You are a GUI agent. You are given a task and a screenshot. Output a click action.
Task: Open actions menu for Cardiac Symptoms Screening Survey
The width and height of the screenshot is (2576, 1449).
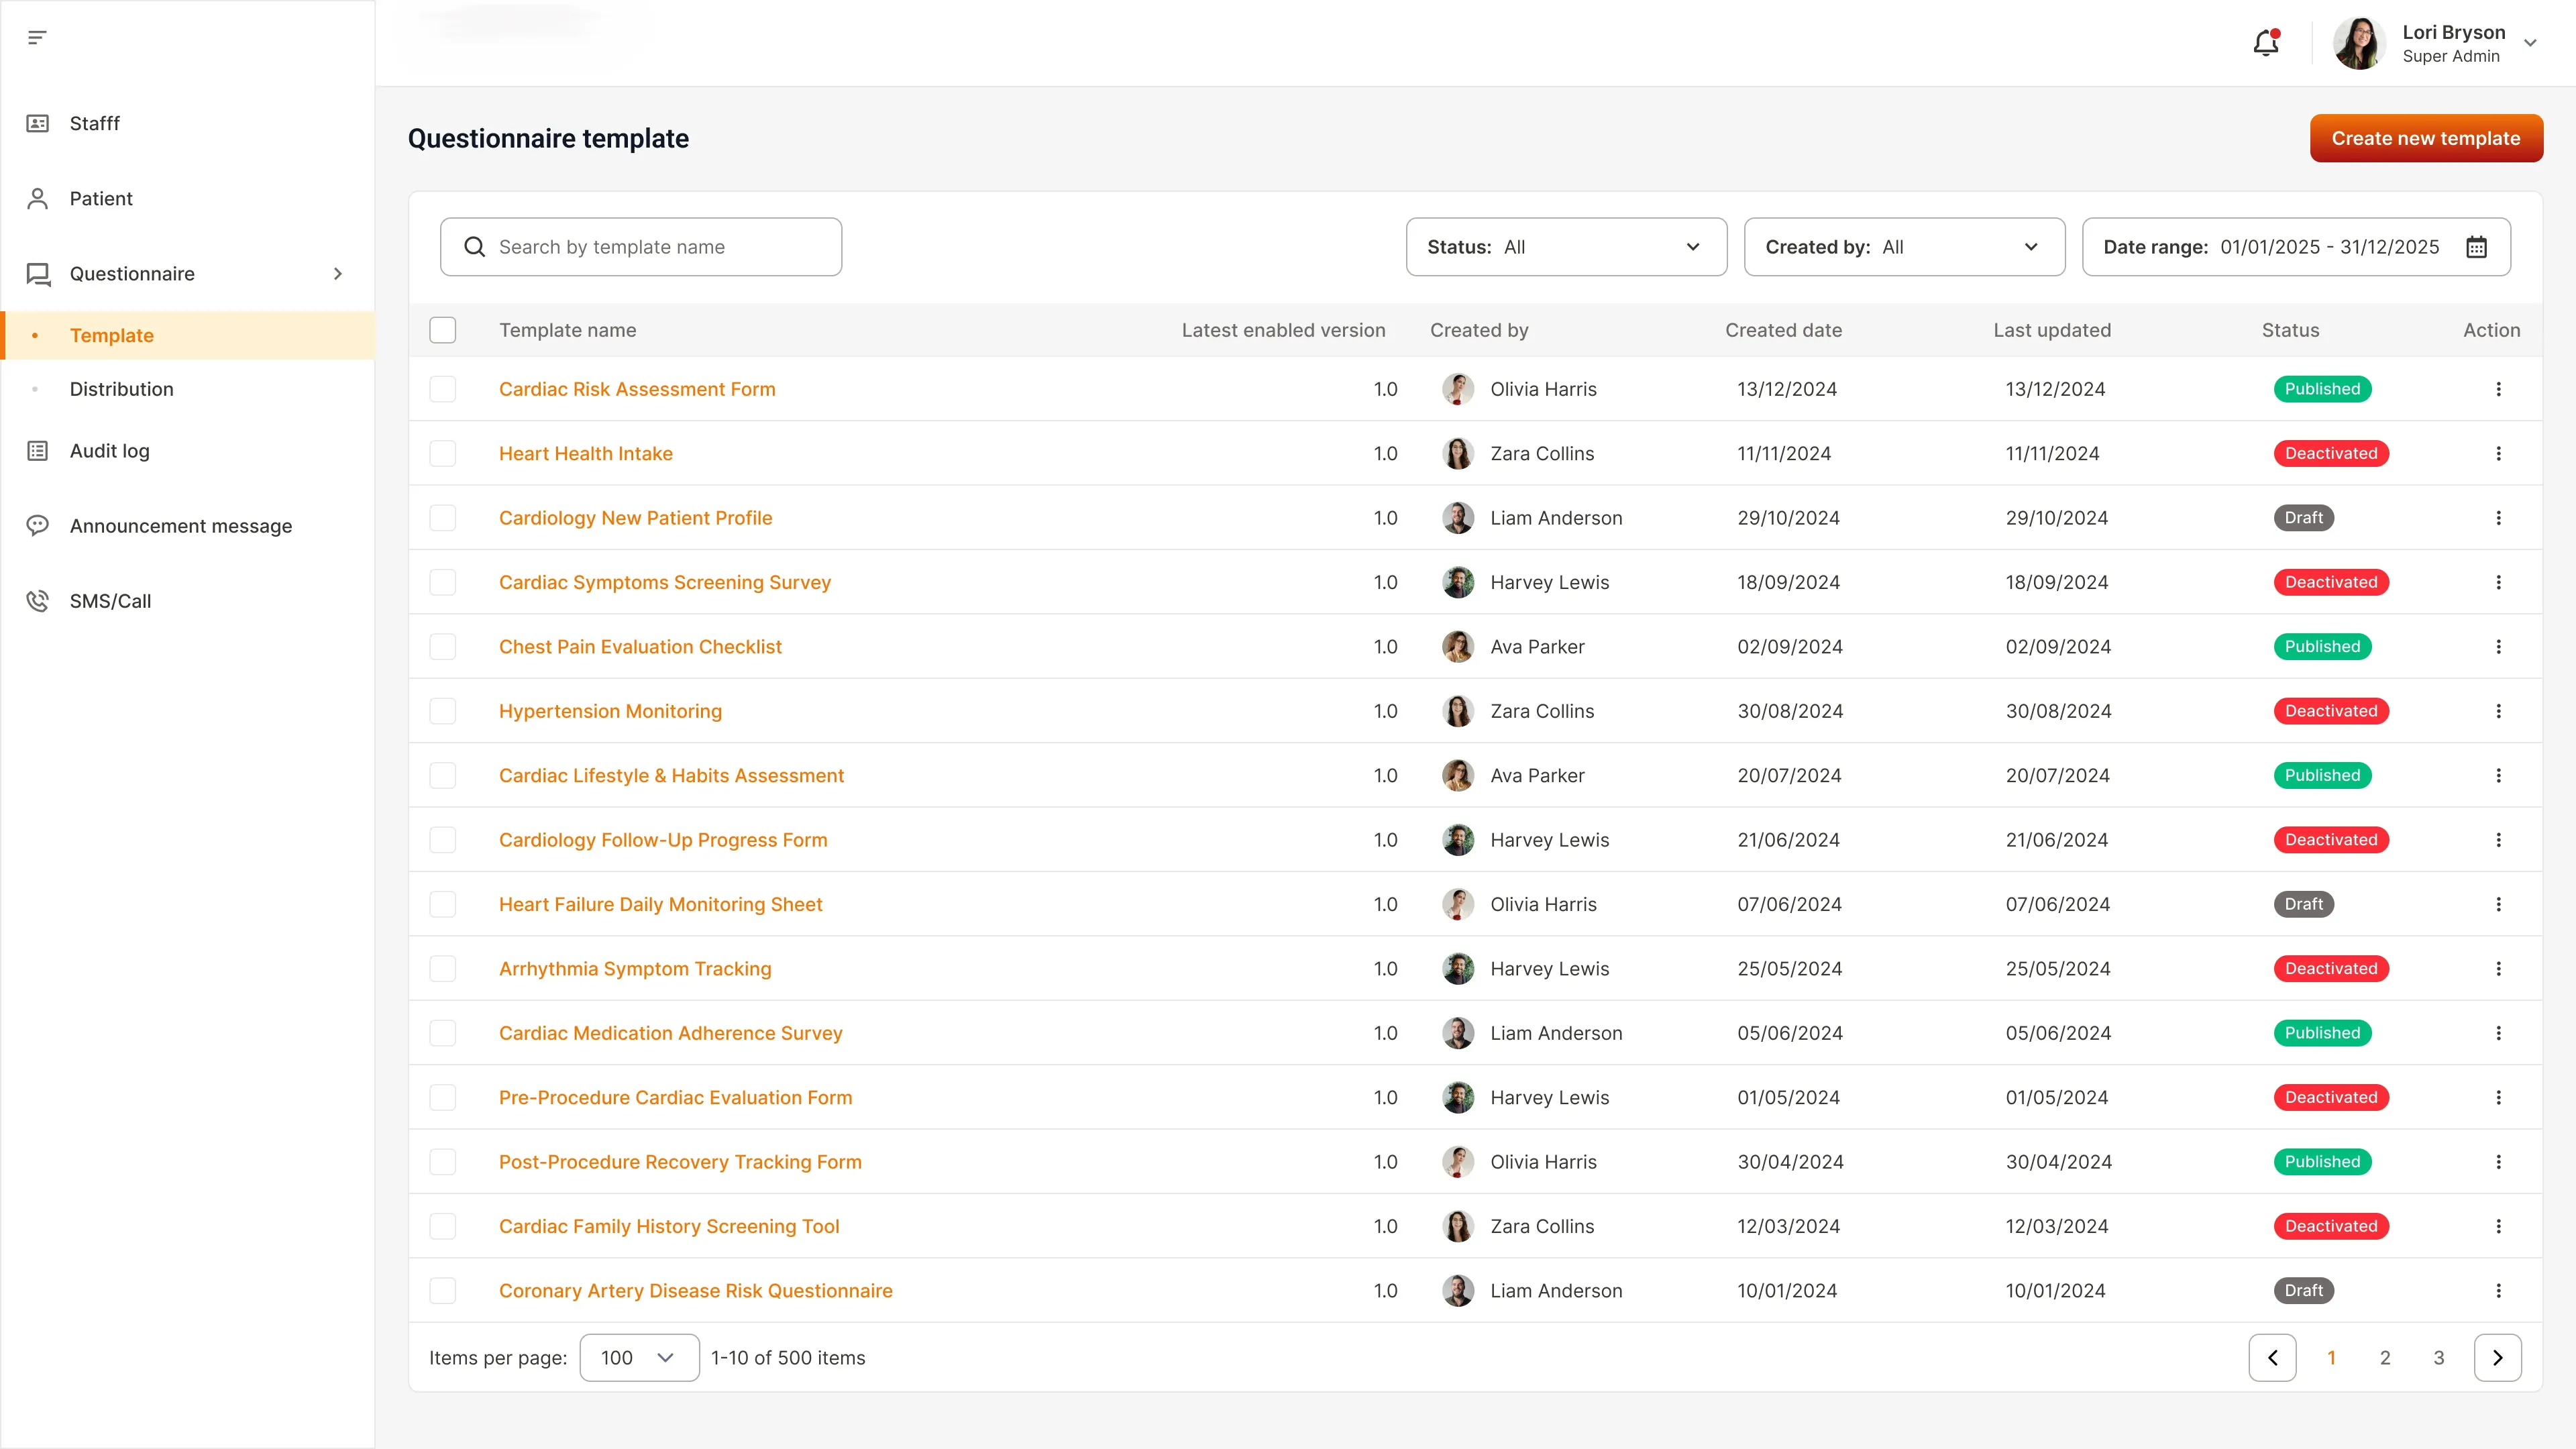pos(2498,582)
